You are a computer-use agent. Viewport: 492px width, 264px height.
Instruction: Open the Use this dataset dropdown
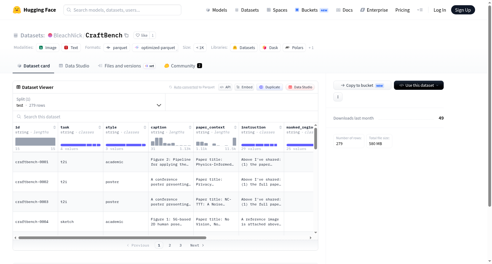click(x=419, y=85)
